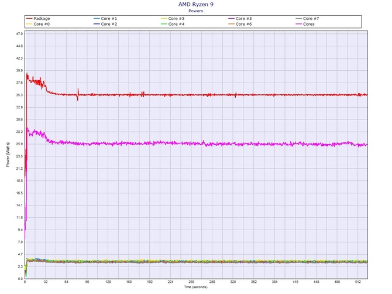Click the Core #4 legend entry
This screenshot has width=392, height=294.
click(173, 24)
